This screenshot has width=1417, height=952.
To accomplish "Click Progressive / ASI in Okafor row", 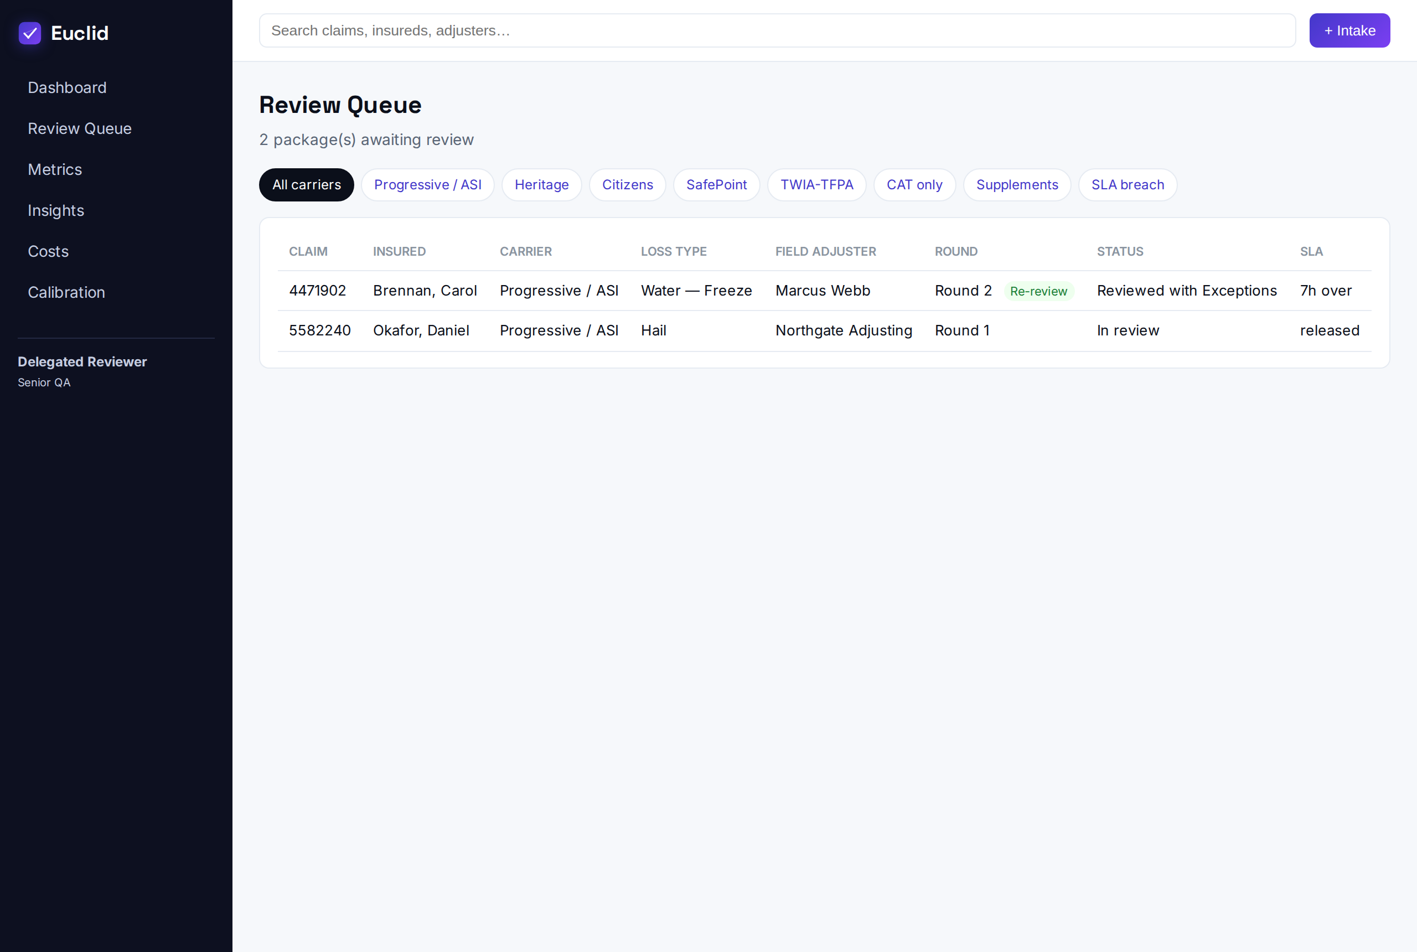I will point(558,330).
